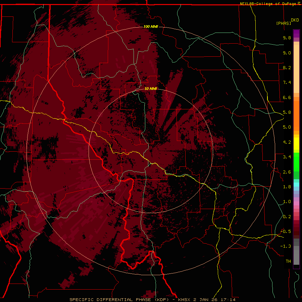Click the -1.3 color scale value

click(286, 246)
